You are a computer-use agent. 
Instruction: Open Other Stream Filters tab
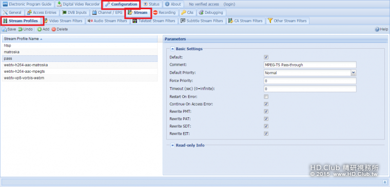coord(287,21)
